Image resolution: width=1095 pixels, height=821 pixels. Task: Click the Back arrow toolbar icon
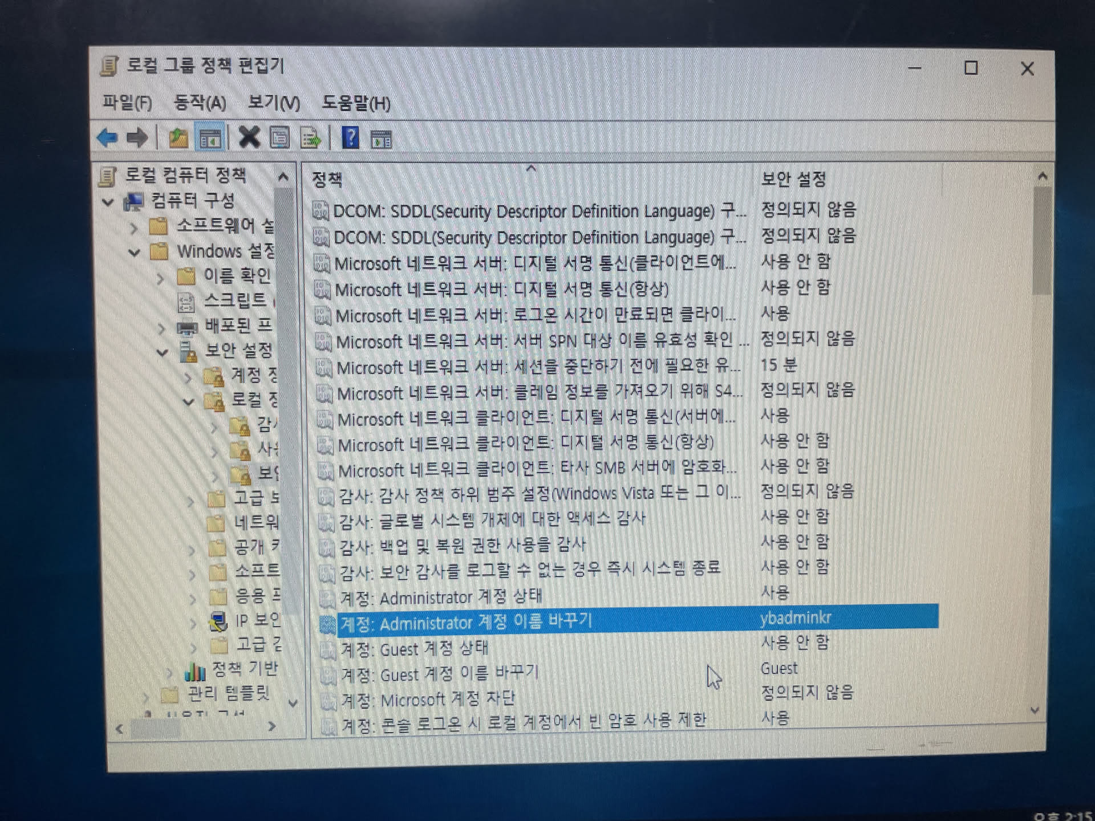[107, 138]
